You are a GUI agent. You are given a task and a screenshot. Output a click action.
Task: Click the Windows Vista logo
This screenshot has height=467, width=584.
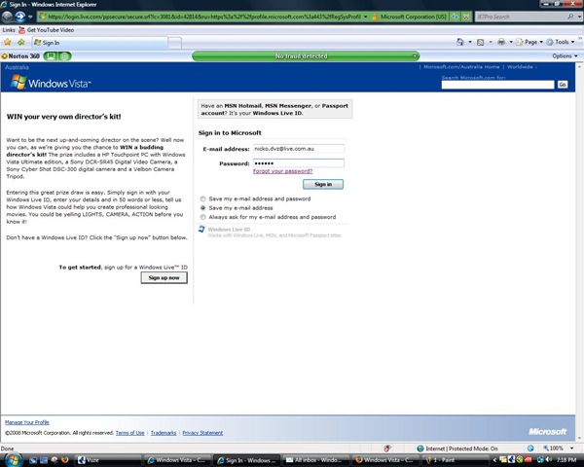[x=51, y=83]
